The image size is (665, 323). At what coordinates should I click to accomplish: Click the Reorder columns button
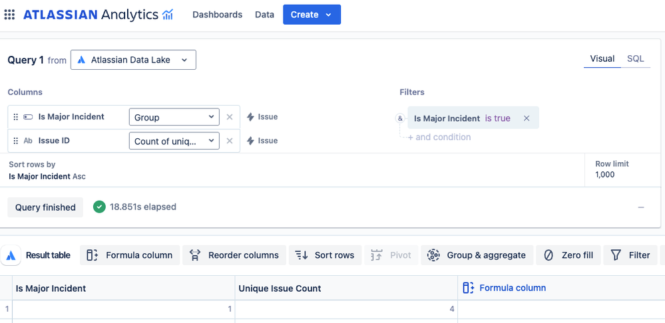point(234,255)
